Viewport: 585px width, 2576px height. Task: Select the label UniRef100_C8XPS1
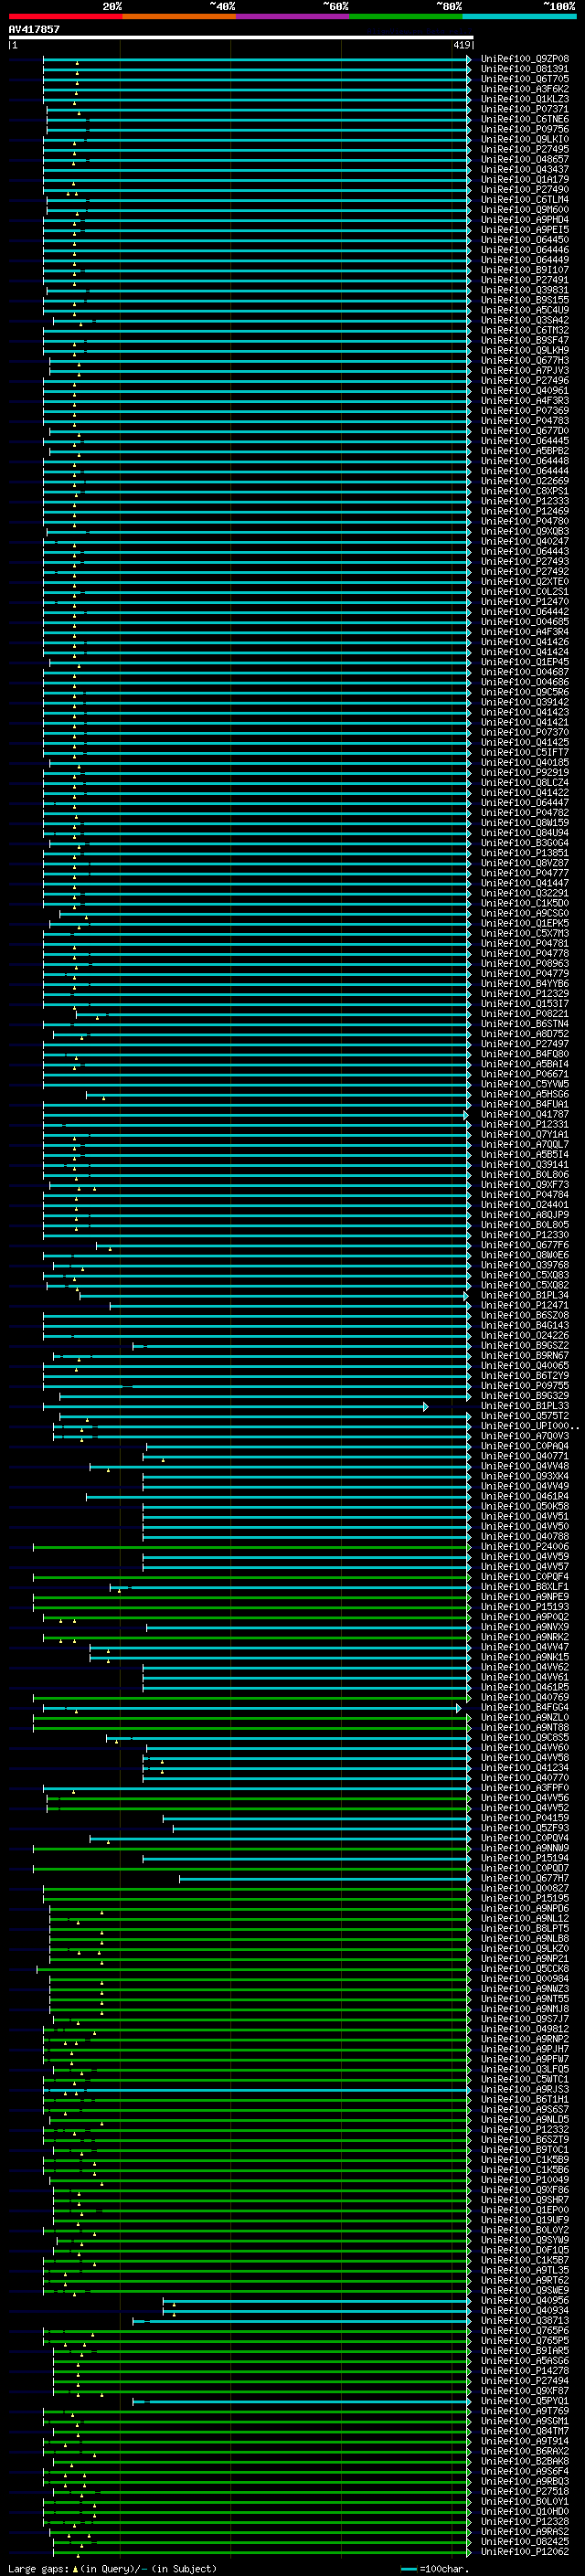click(524, 491)
